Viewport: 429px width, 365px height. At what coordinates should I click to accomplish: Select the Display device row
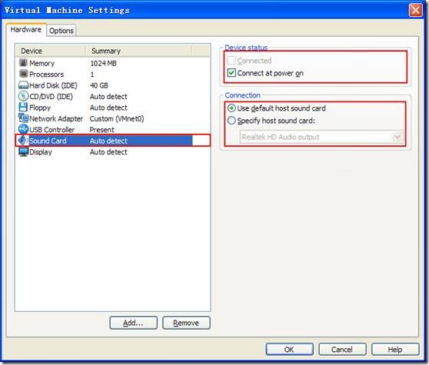[x=113, y=151]
